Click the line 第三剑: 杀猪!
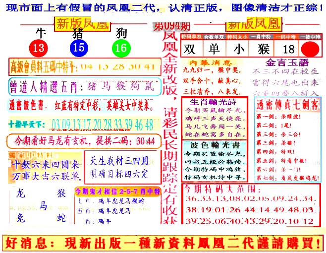The height and width of the screenshot is (253, 326). 275,143
